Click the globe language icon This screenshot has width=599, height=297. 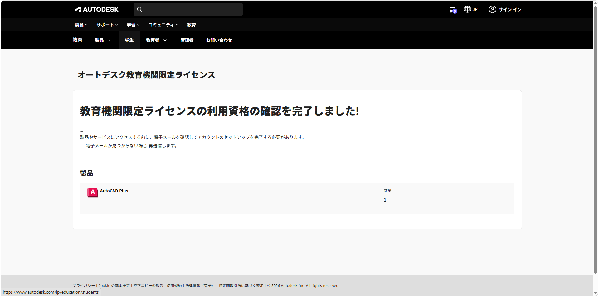467,9
